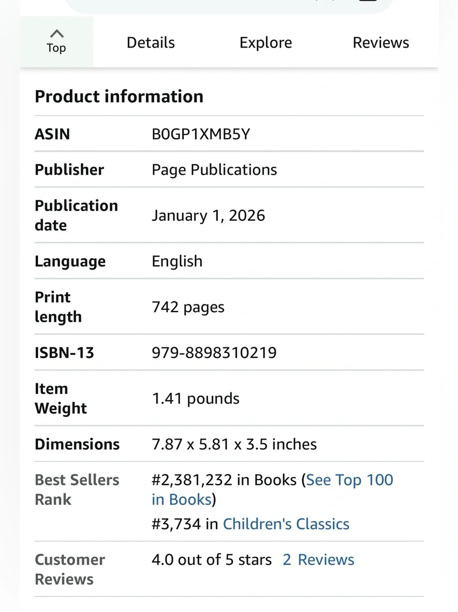Select the ISBN-13 number 979-8898310219
Image resolution: width=458 pixels, height=612 pixels.
click(214, 353)
